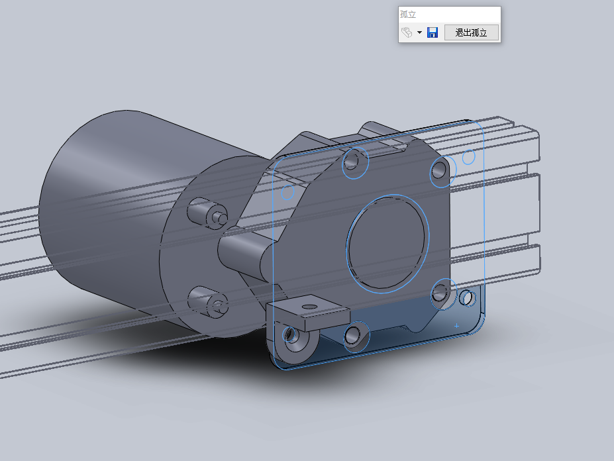Select the top-center mounting hole on the plate

354,162
